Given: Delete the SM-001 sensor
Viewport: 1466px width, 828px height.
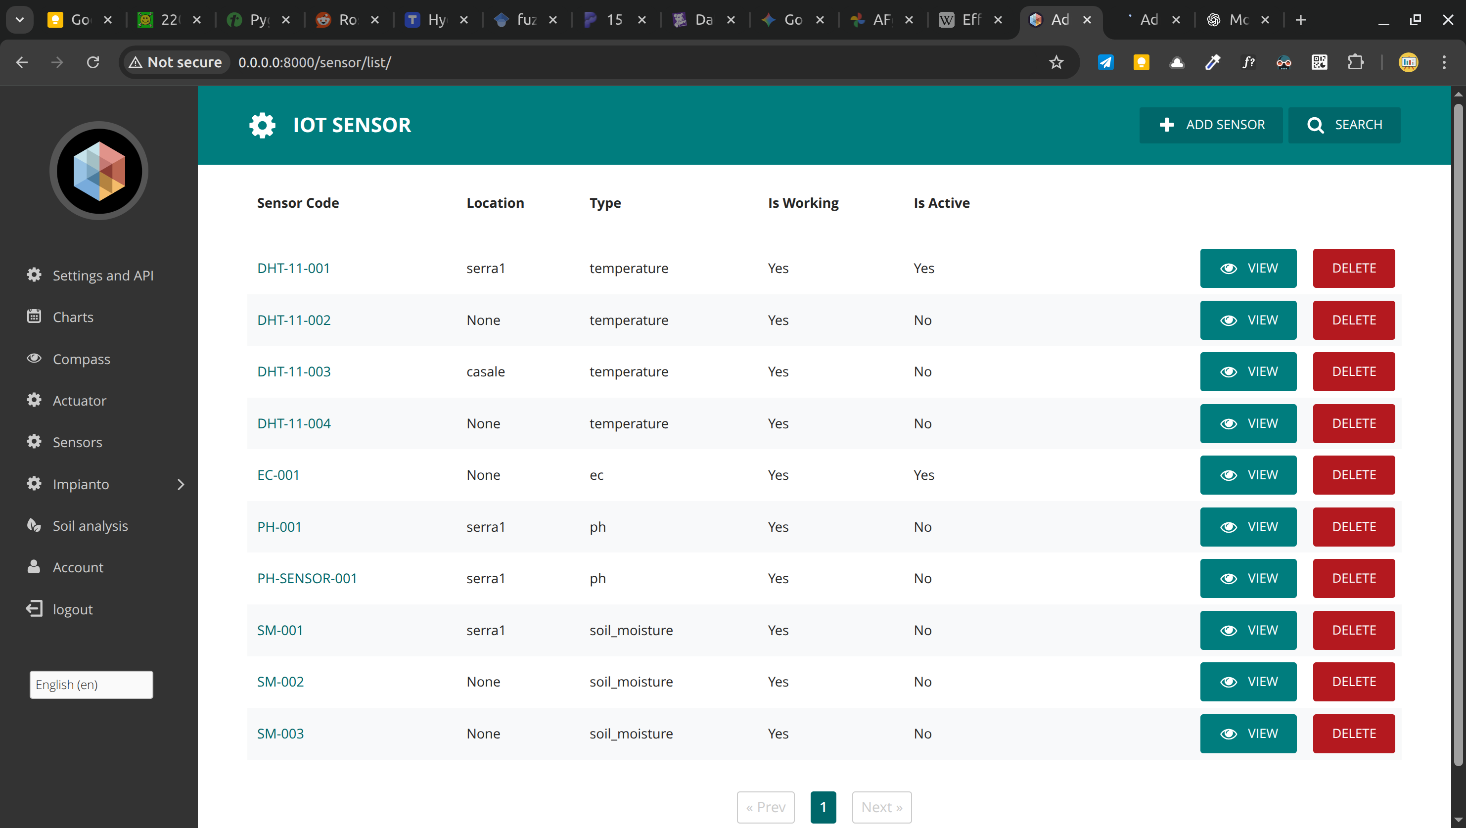Looking at the screenshot, I should pyautogui.click(x=1353, y=630).
